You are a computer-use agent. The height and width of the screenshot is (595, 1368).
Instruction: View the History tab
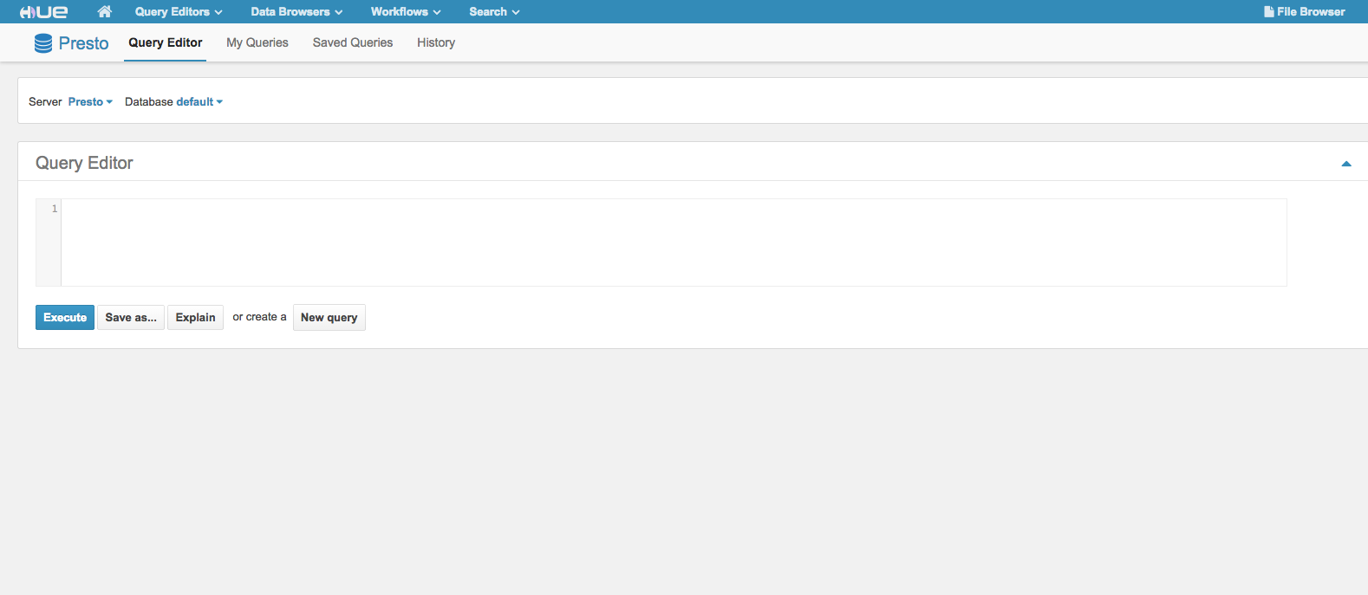[x=435, y=42]
